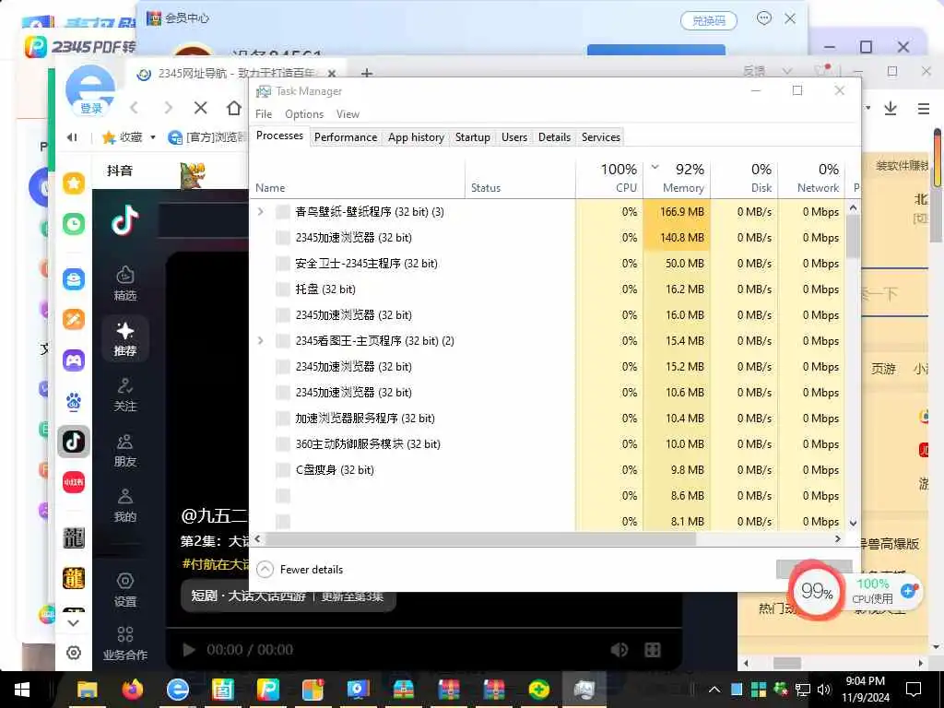Viewport: 944px width, 708px height.
Task: Go back in the 2345 browser
Action: pyautogui.click(x=135, y=108)
